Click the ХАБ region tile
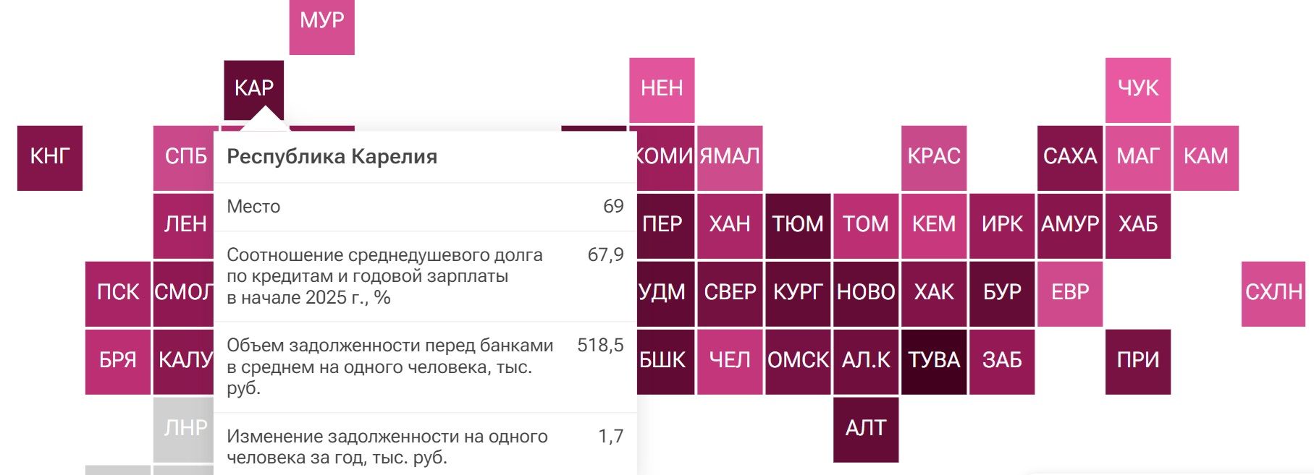1314x475 pixels. [1137, 226]
